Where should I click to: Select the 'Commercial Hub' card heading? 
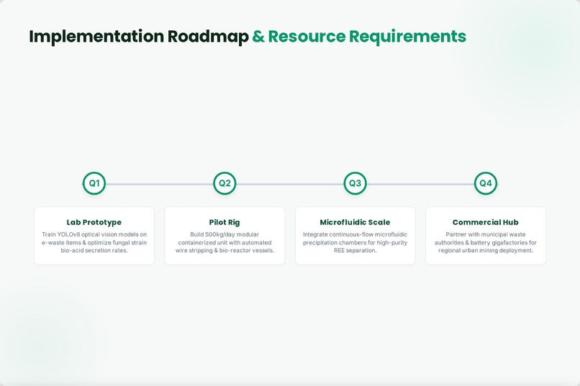(486, 222)
